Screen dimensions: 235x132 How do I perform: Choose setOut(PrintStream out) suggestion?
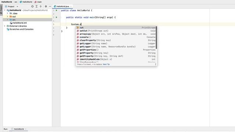tap(116, 31)
